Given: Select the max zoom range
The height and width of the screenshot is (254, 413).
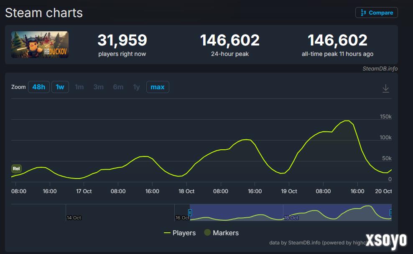Looking at the screenshot, I should (x=158, y=87).
